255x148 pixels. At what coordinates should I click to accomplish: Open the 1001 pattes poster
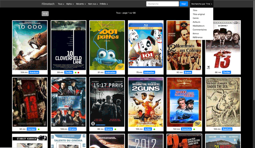[x=107, y=45]
